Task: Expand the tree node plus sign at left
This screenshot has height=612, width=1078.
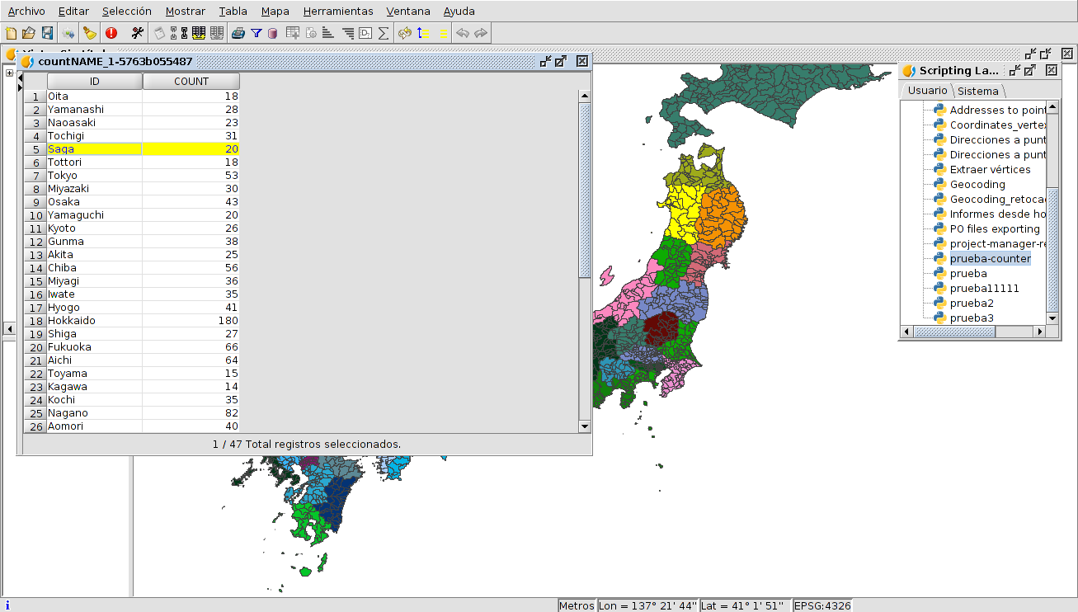Action: point(9,73)
